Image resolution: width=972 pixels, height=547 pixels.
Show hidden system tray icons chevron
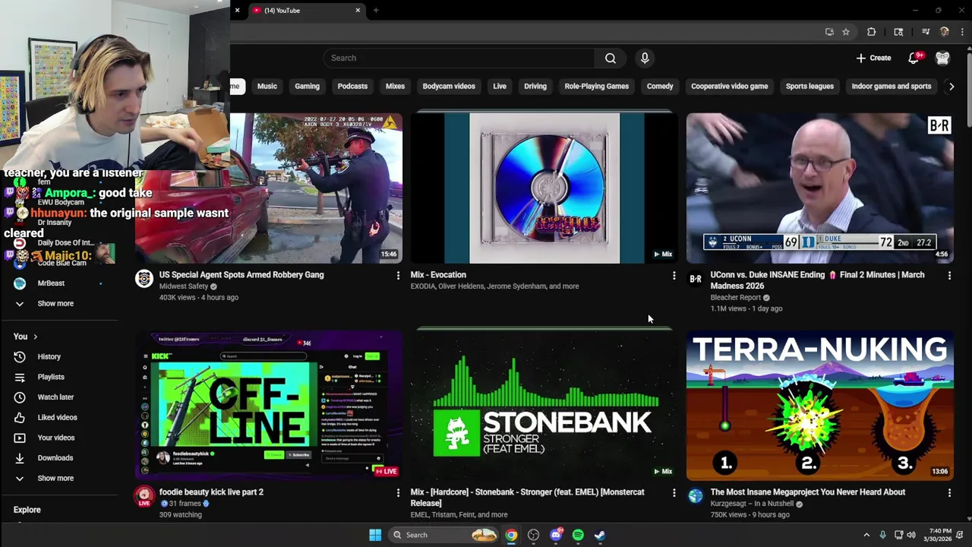[x=866, y=535]
